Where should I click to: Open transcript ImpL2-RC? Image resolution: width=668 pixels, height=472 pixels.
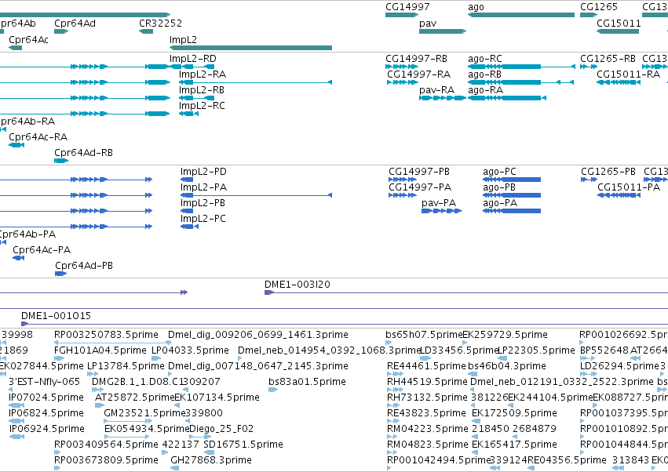tap(202, 106)
